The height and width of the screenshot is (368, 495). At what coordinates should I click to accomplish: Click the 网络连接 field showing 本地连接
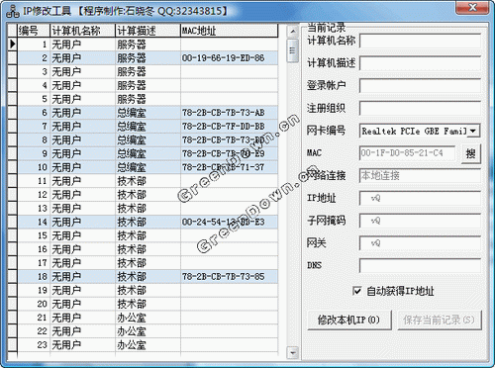(x=420, y=176)
